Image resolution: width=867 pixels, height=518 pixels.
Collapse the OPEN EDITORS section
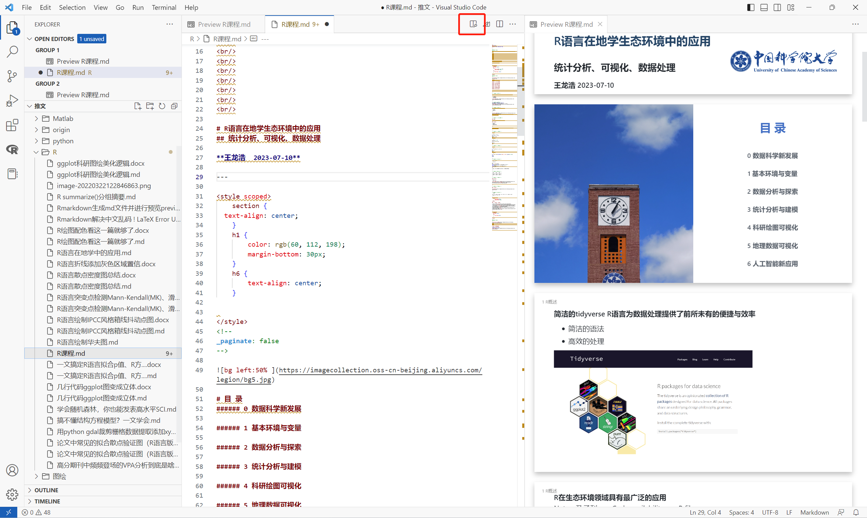(x=30, y=39)
